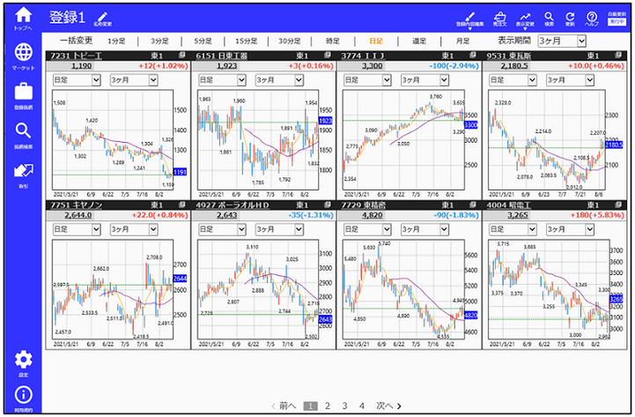Click popup icon on 3774 IIJ panel
This screenshot has height=417, width=635.
473,56
